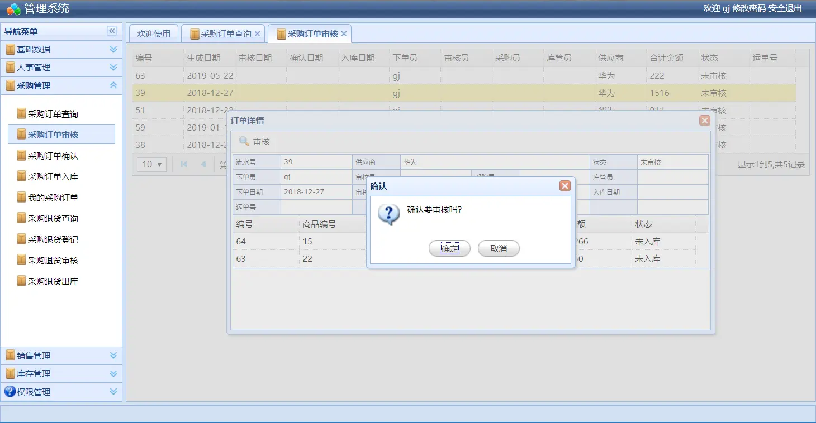Image resolution: width=816 pixels, height=423 pixels.
Task: Click the 管理系统 logo icon
Action: point(13,9)
